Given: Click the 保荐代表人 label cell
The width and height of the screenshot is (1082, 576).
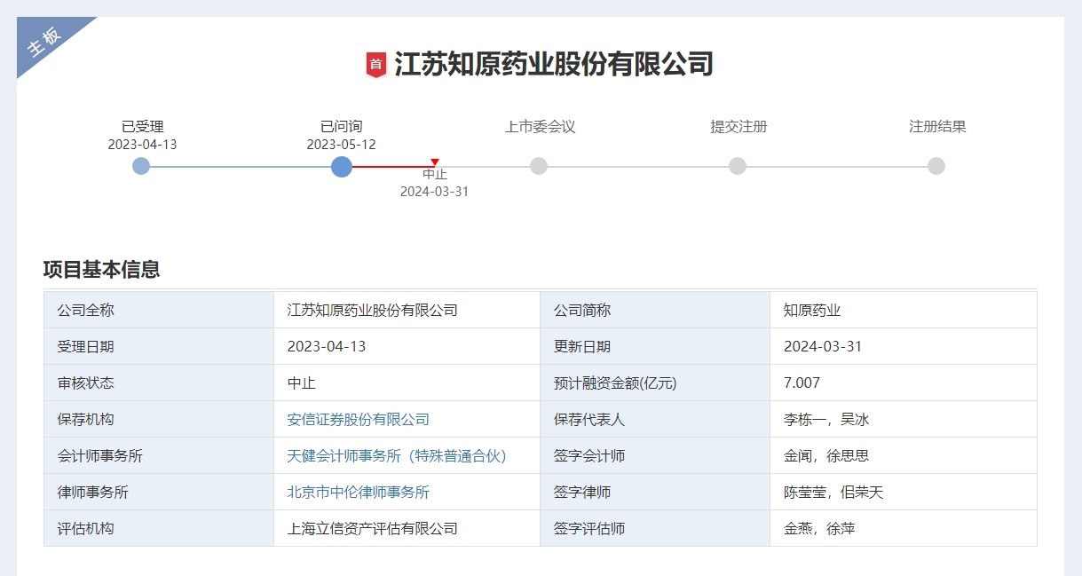Looking at the screenshot, I should coord(655,419).
